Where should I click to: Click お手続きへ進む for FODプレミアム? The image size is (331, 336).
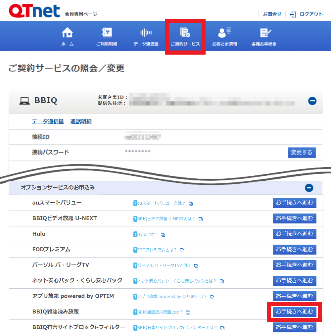pyautogui.click(x=294, y=250)
